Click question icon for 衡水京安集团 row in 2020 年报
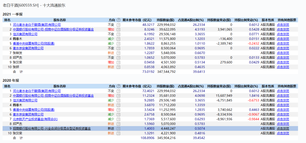Screen dimensions: 306x143 tap(118, 114)
